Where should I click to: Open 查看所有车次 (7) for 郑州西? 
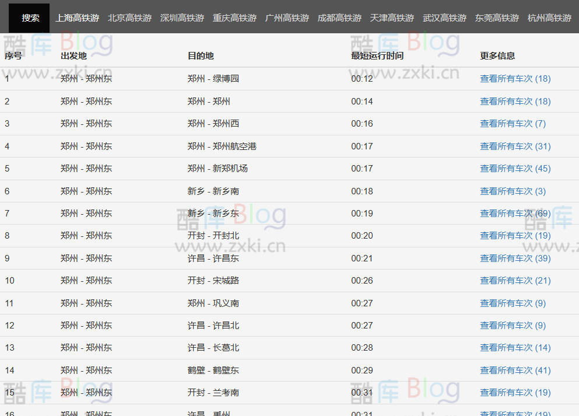click(x=513, y=124)
